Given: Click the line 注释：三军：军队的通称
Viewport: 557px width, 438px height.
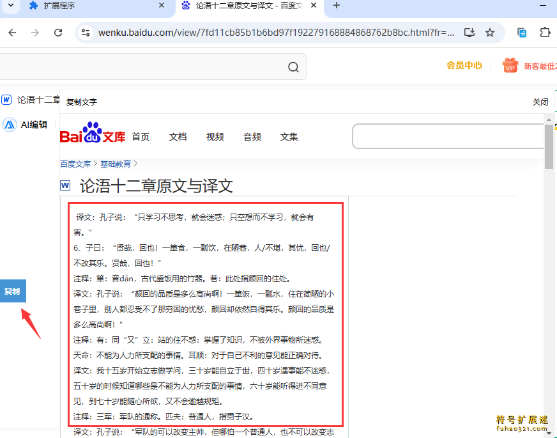Looking at the screenshot, I should (164, 416).
